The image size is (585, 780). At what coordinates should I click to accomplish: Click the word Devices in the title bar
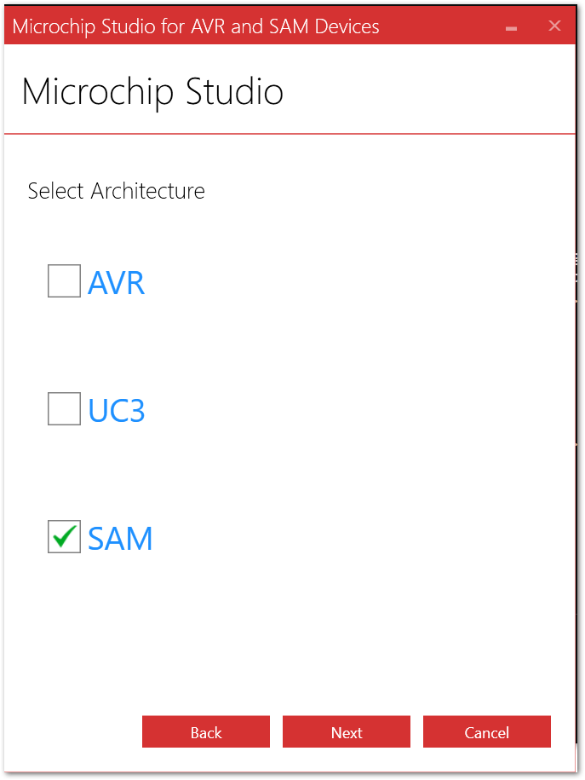pyautogui.click(x=347, y=26)
